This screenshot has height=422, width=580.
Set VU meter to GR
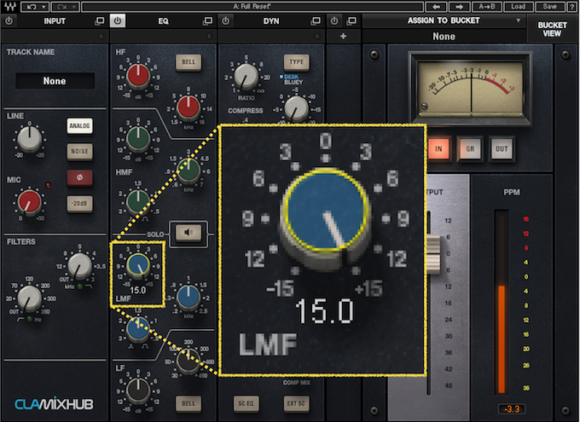[x=470, y=149]
